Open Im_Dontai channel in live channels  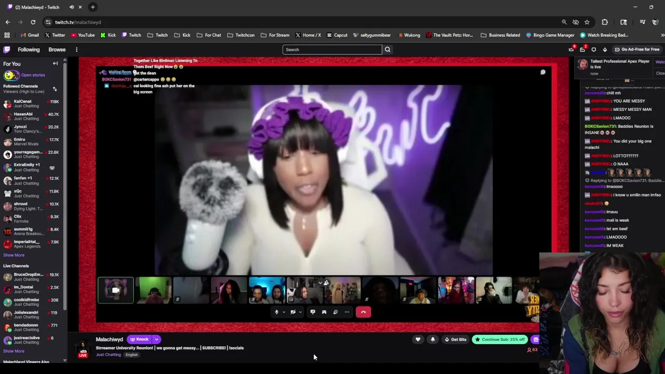[31, 289]
